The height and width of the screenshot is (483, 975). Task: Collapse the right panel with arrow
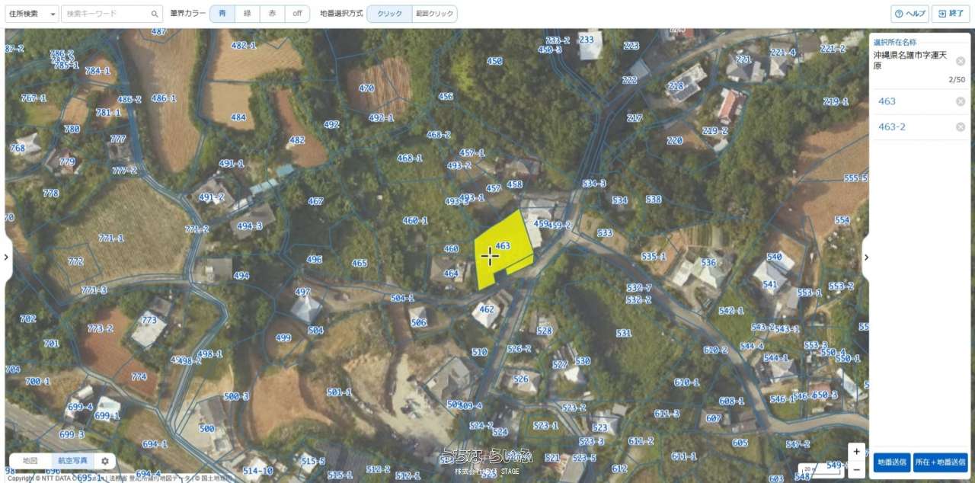click(x=865, y=257)
